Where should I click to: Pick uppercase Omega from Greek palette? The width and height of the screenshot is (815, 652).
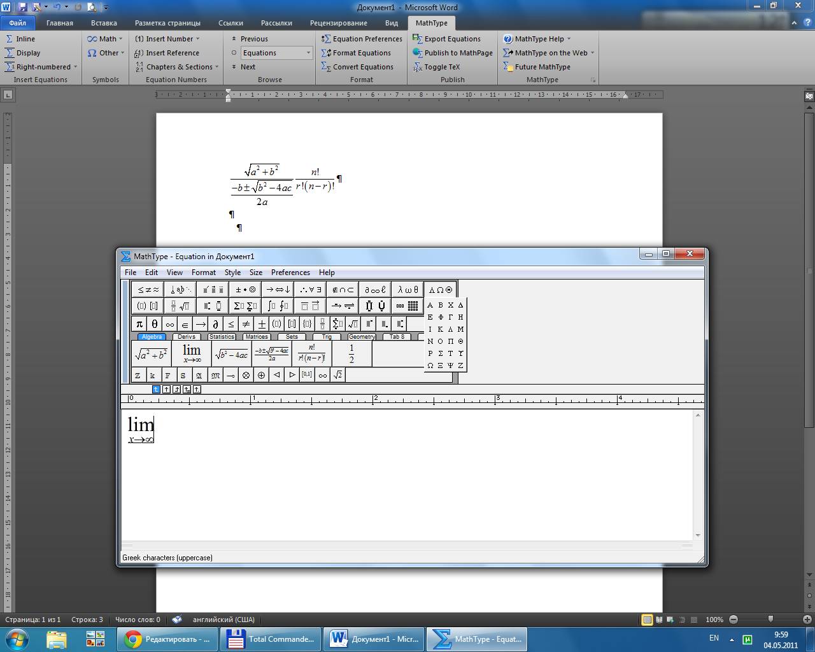coord(430,365)
